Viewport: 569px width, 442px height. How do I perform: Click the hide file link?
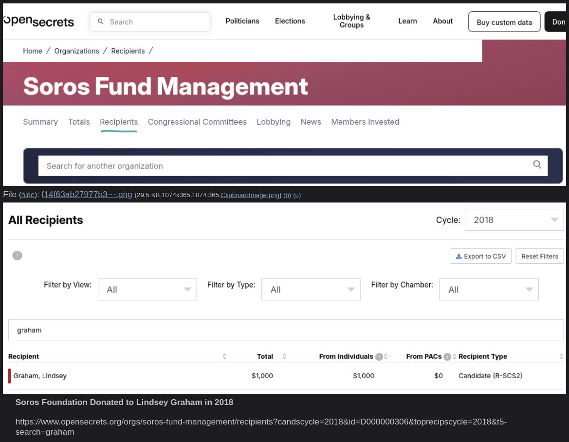click(28, 195)
